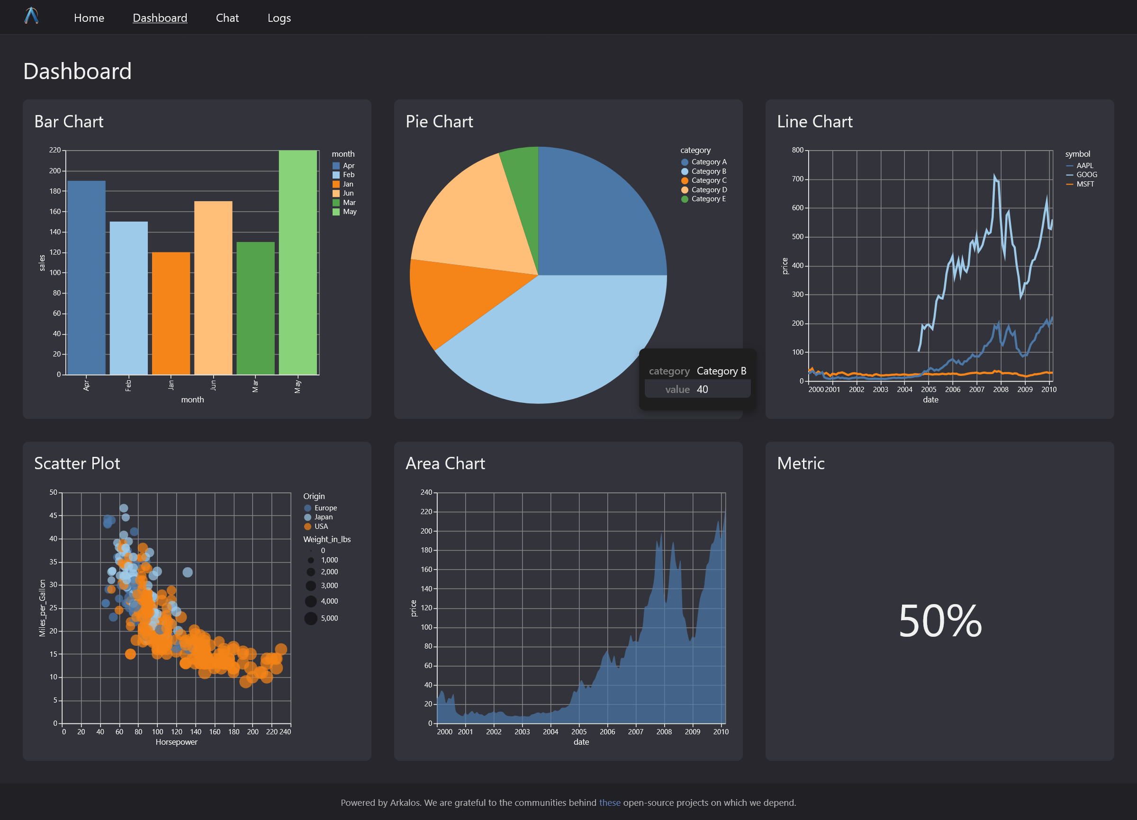Screen dimensions: 1137x820
Task: Select the Dashboard nav item
Action: point(160,18)
